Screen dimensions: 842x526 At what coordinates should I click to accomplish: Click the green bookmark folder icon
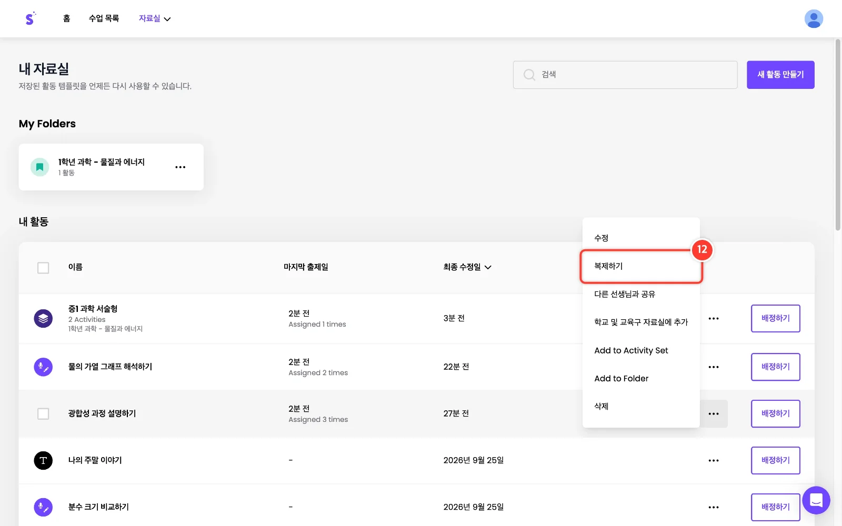pyautogui.click(x=39, y=167)
